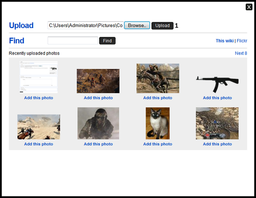Select the aerial rocky terrain thumbnail
Viewport: 256px width, 198px height.
coord(217,123)
